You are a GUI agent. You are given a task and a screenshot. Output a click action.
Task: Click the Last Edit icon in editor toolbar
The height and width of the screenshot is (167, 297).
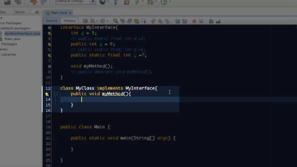tap(85, 21)
